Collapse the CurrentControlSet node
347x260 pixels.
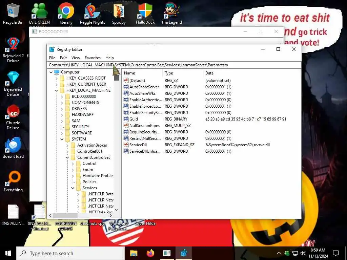(x=67, y=157)
